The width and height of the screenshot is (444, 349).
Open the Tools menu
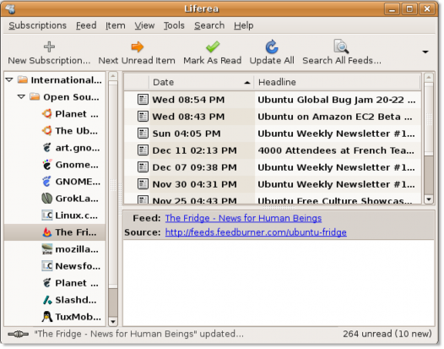click(x=174, y=25)
